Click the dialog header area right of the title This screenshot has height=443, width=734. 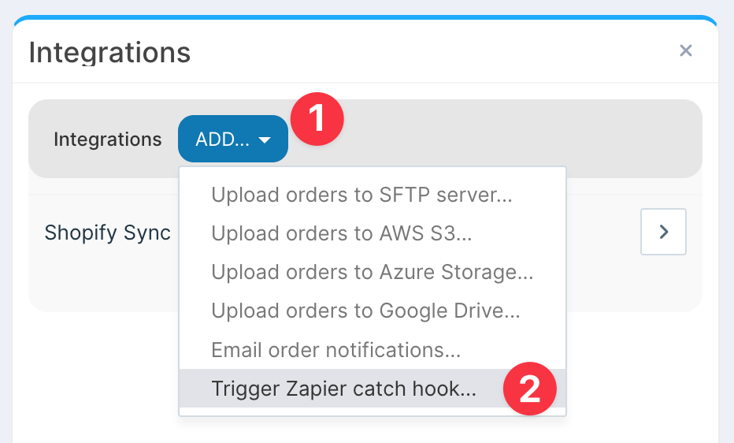(x=433, y=52)
